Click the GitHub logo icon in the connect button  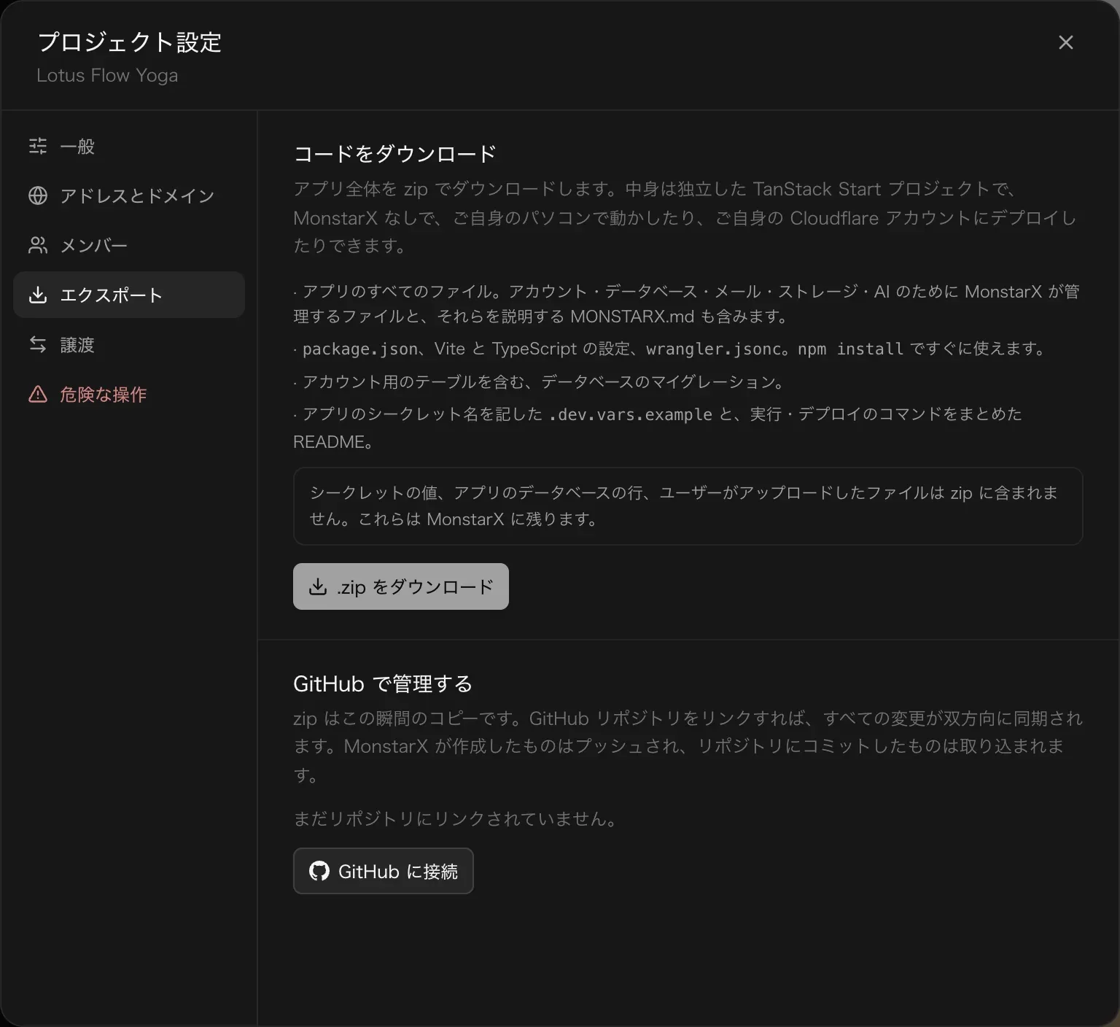[319, 871]
